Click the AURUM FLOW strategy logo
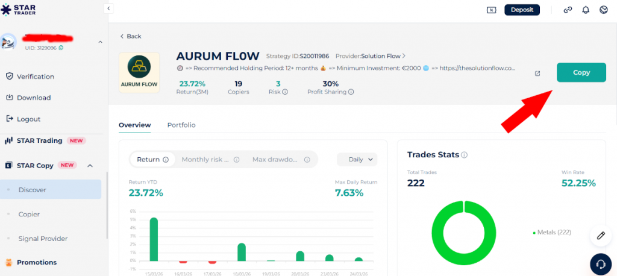 [x=139, y=72]
